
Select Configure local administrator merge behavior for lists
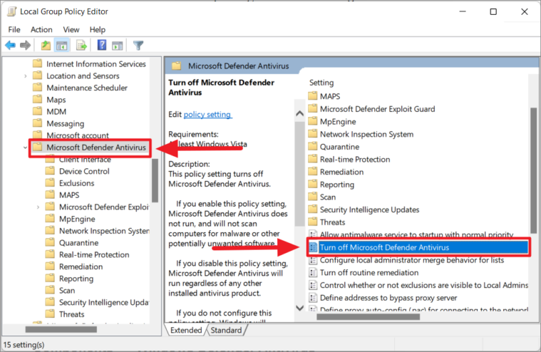tap(411, 260)
